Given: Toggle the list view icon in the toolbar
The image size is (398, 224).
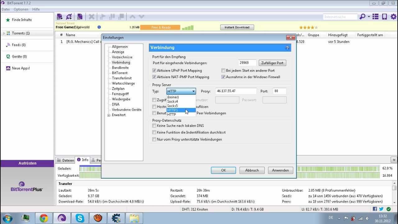Looking at the screenshot, I should [376, 17].
